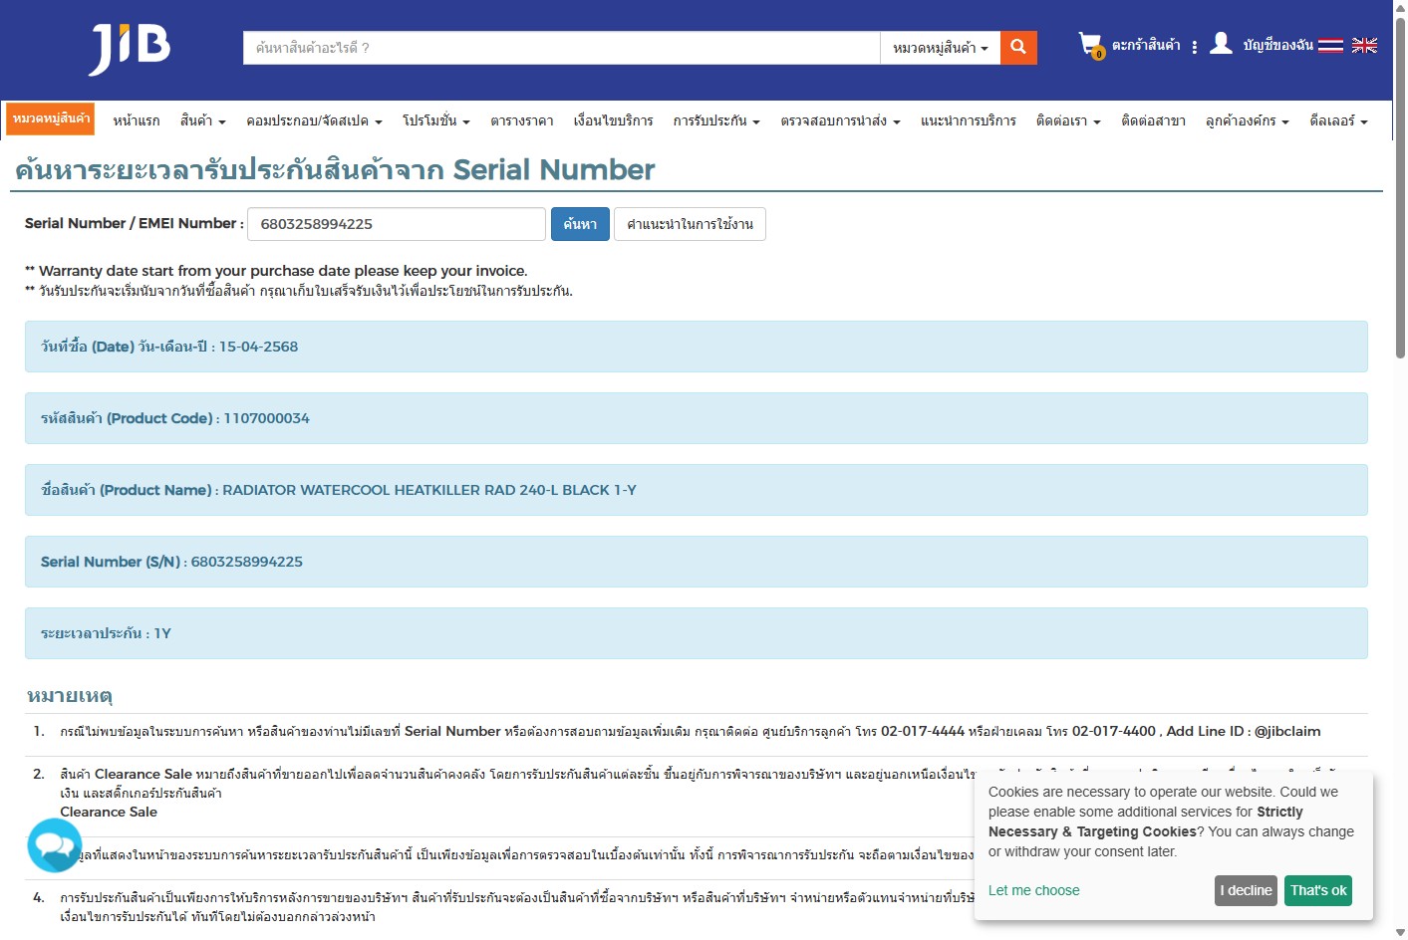Expand คอมประกอบ/จัดสเปค menu
Screen dimensions: 1408x940
(x=314, y=120)
